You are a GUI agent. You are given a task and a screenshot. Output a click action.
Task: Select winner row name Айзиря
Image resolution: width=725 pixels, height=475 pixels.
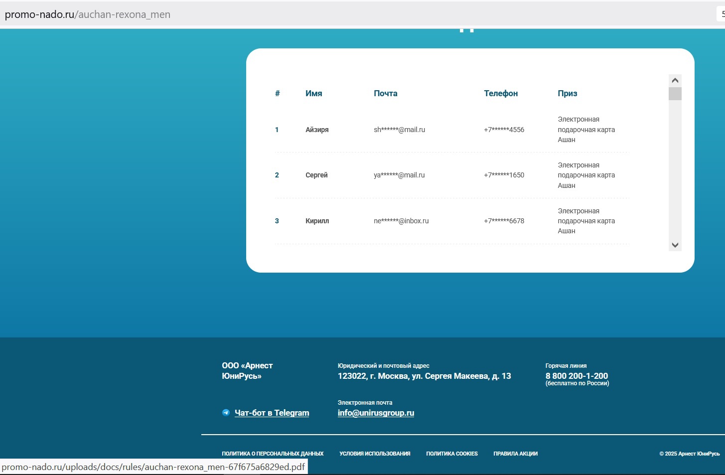coord(317,130)
